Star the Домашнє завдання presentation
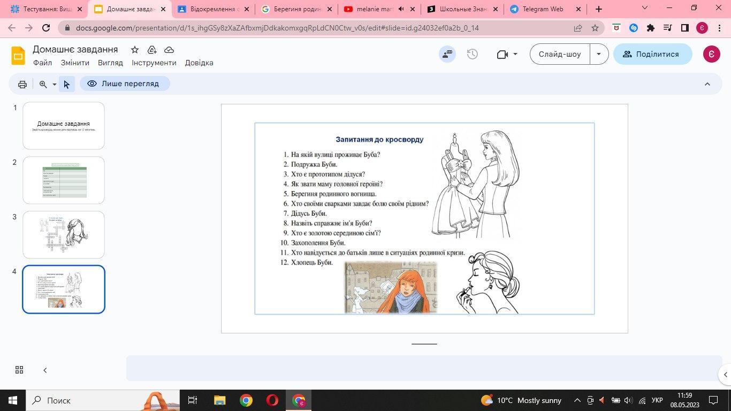The height and width of the screenshot is (411, 731). click(x=135, y=50)
